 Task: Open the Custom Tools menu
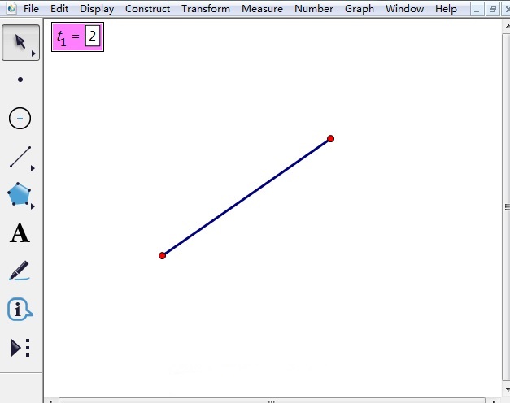20,348
